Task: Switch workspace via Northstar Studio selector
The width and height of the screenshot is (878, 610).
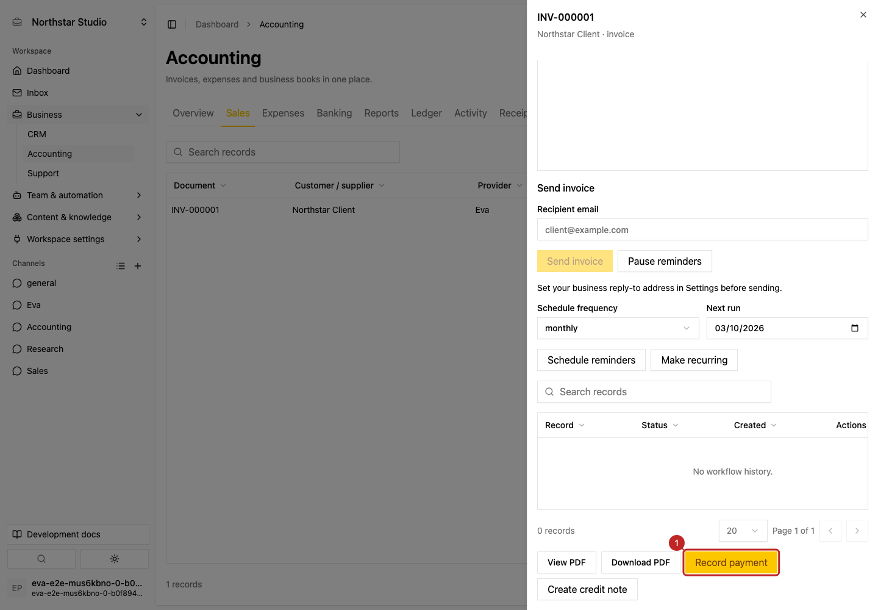Action: coord(79,22)
